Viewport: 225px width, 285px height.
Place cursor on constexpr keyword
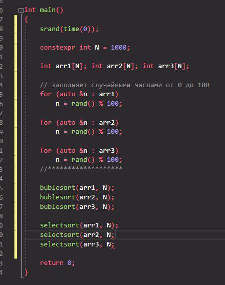(x=58, y=48)
